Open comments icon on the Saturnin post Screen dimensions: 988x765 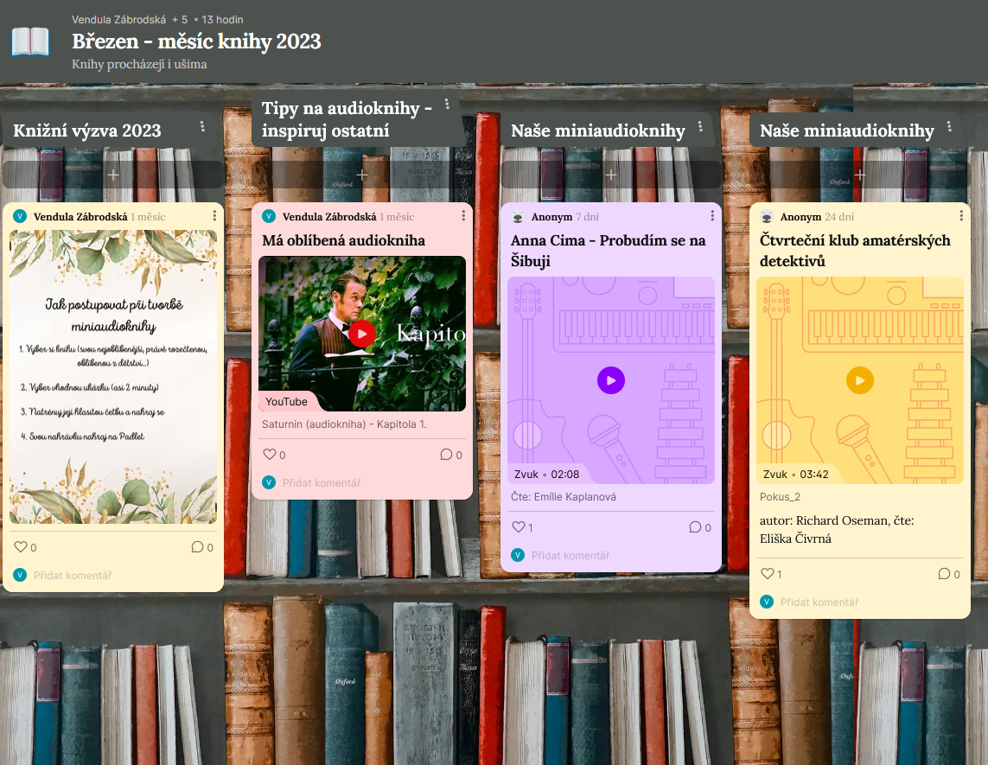click(446, 455)
